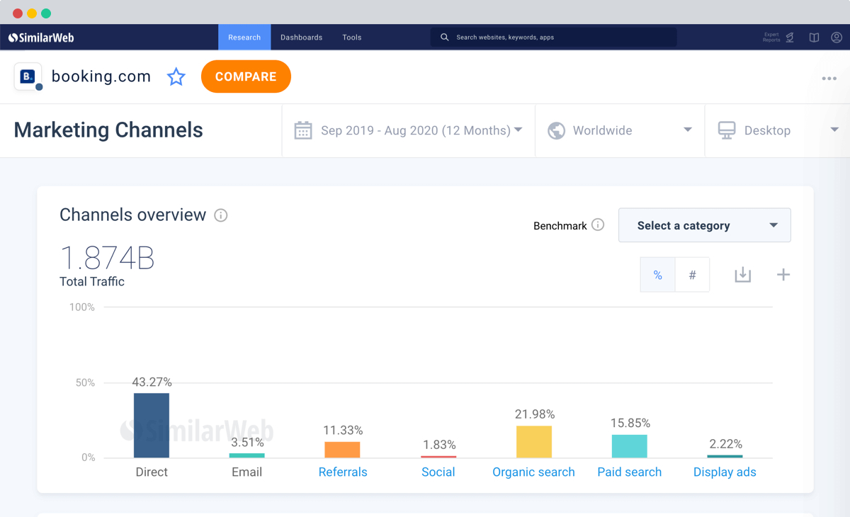This screenshot has width=850, height=517.
Task: Click the Total Traffic label
Action: tap(92, 282)
